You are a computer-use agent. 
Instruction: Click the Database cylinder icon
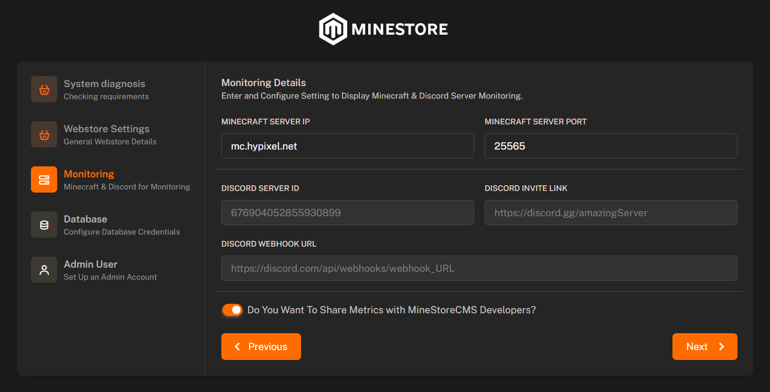point(44,225)
